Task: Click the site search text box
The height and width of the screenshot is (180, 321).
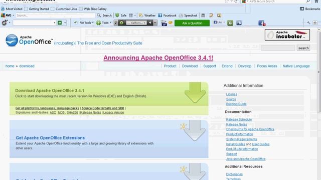Action: coord(278,48)
